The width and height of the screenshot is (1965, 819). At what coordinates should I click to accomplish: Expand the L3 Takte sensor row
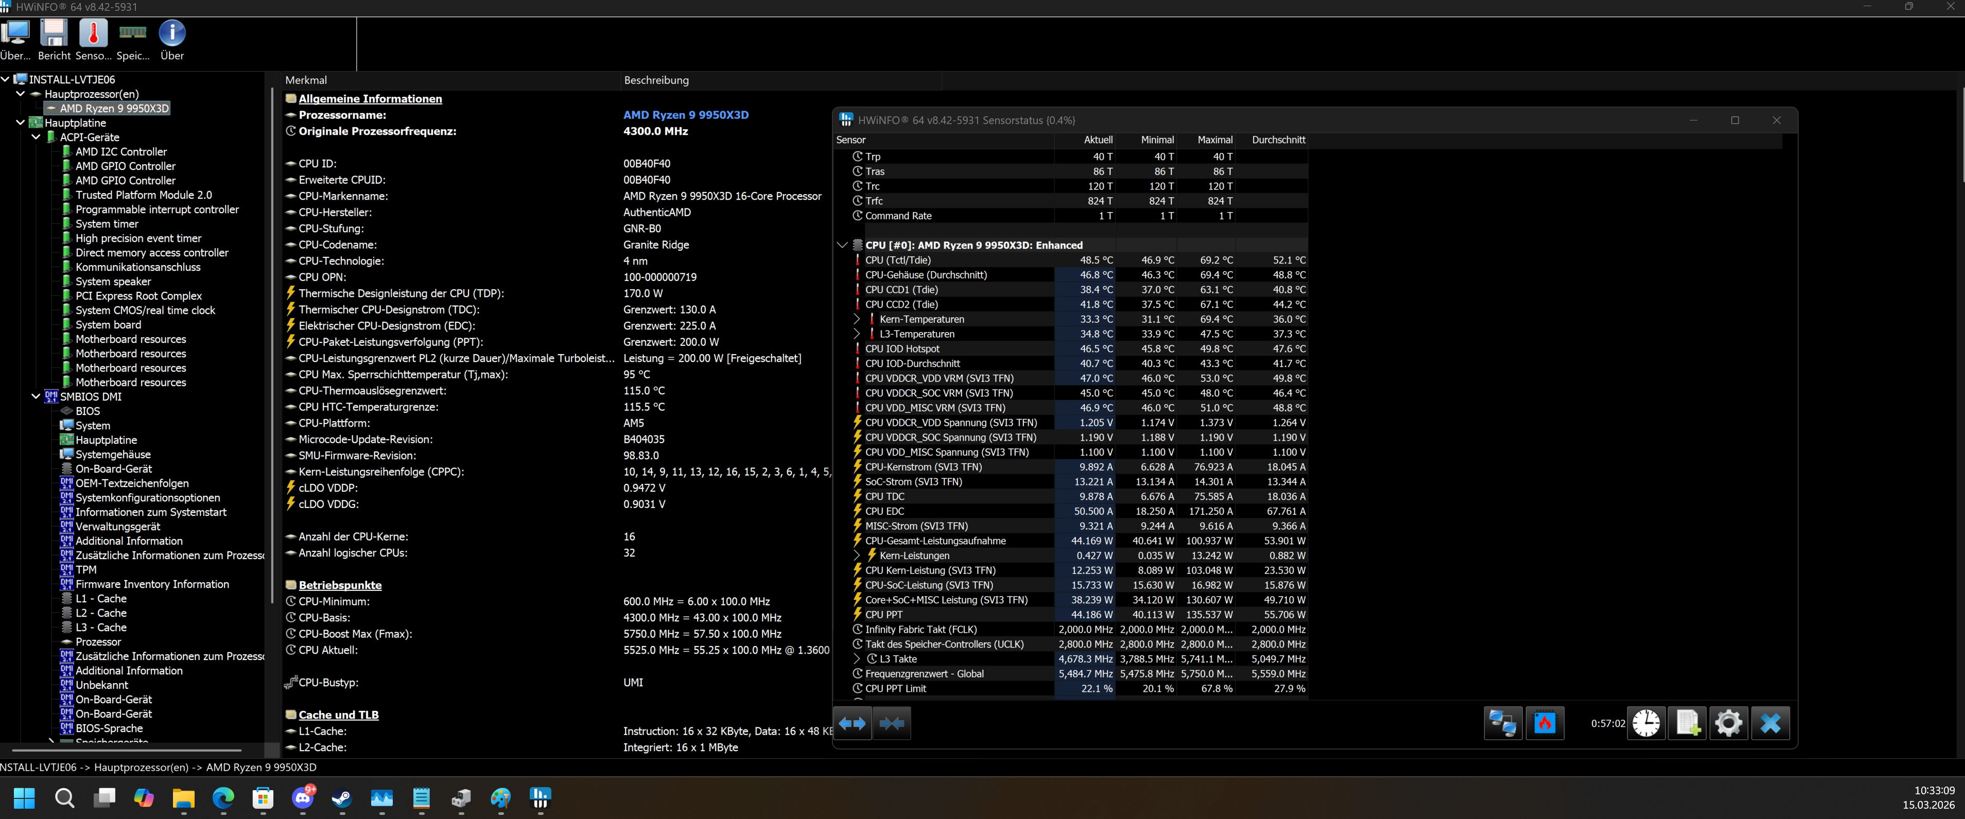pyautogui.click(x=856, y=659)
